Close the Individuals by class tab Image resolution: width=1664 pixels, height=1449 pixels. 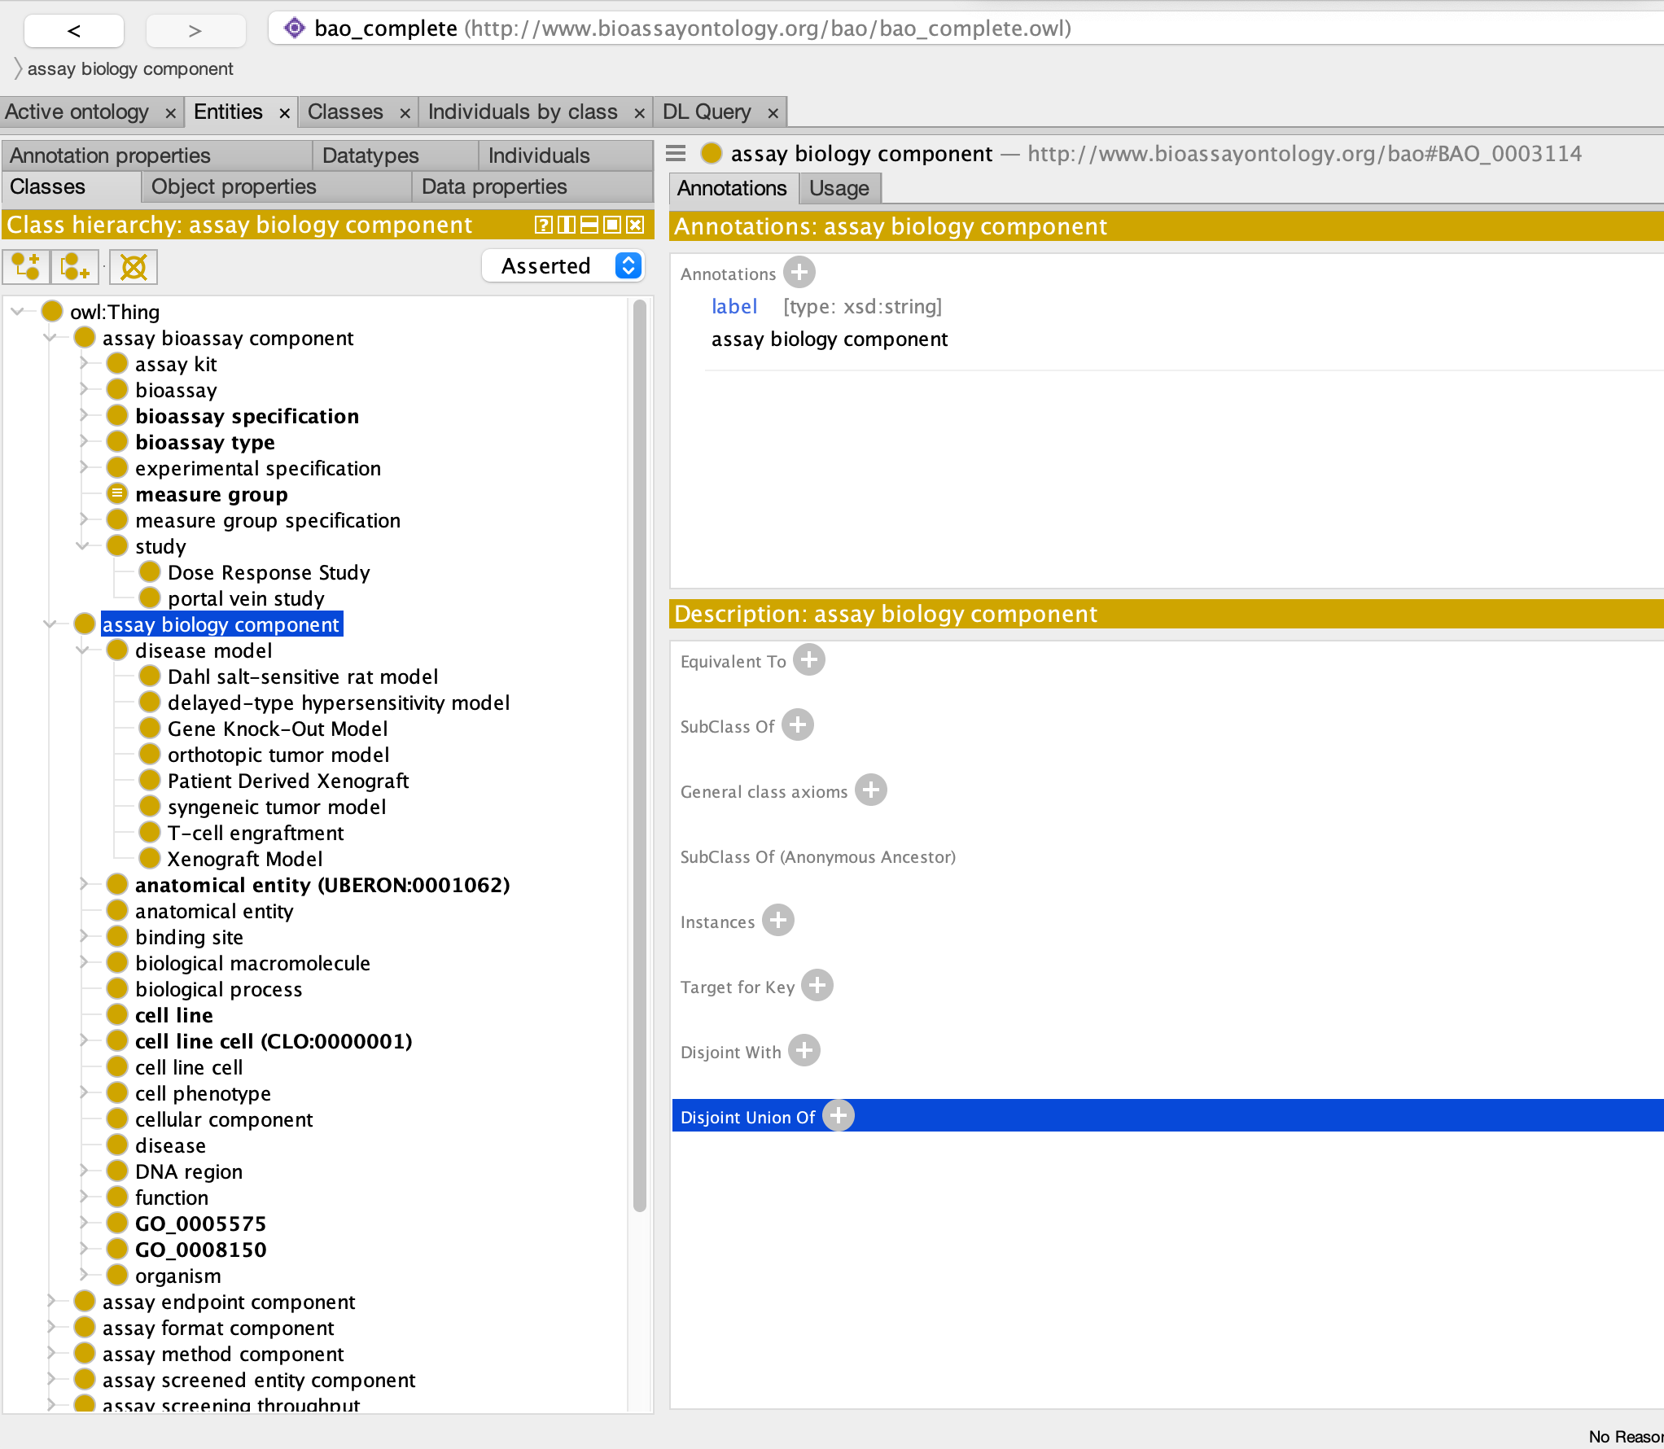(639, 113)
